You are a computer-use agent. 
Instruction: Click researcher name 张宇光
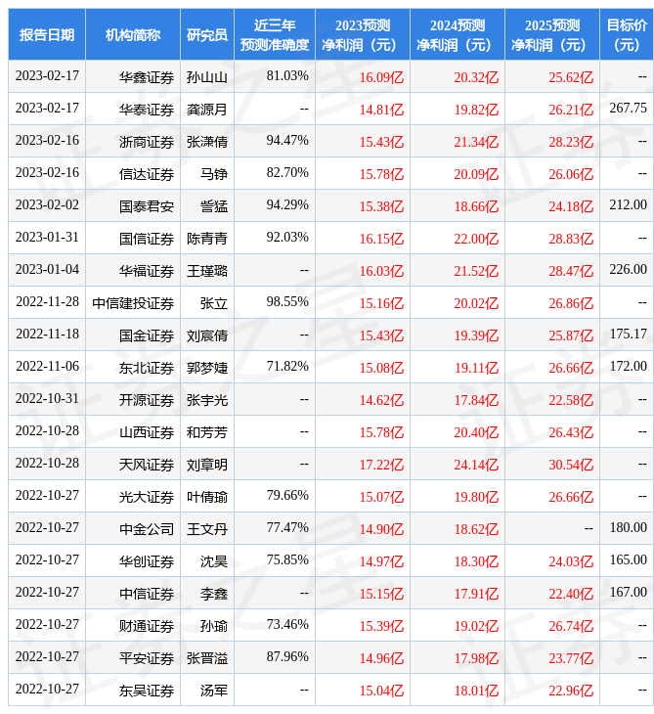207,400
